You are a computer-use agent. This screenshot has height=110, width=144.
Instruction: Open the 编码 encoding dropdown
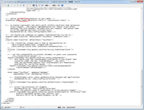pyautogui.click(x=47, y=5)
